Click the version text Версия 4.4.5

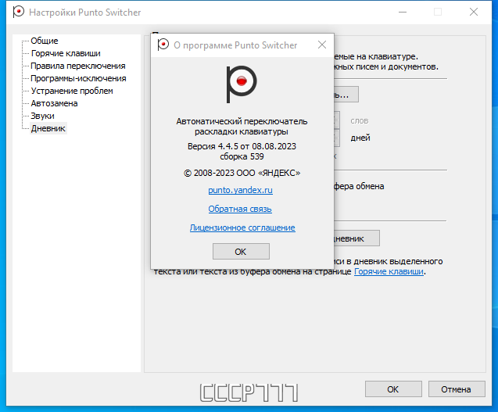213,146
